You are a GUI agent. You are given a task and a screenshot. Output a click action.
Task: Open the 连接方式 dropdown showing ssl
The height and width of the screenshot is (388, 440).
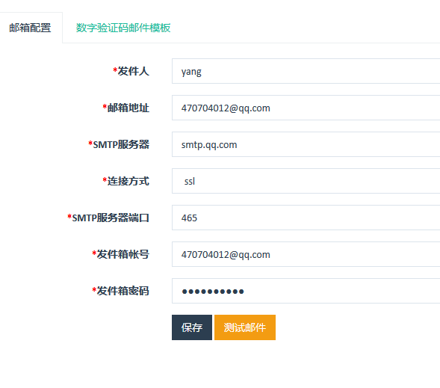click(x=306, y=181)
